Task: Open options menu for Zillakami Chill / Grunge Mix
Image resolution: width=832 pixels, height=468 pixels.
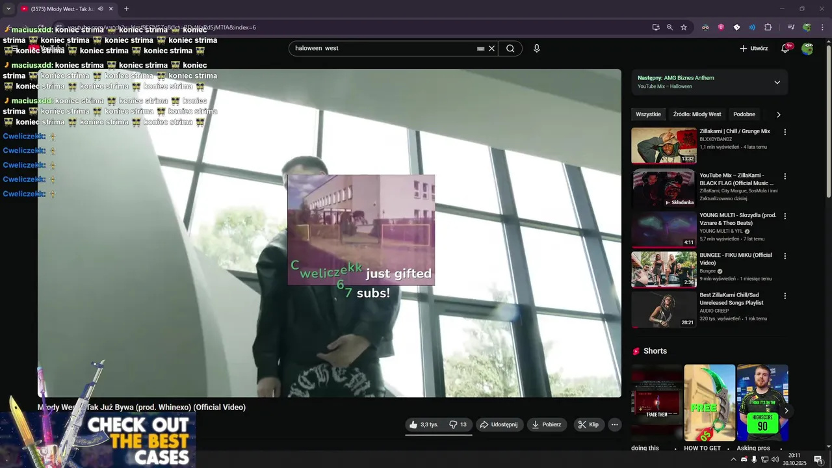Action: click(785, 132)
